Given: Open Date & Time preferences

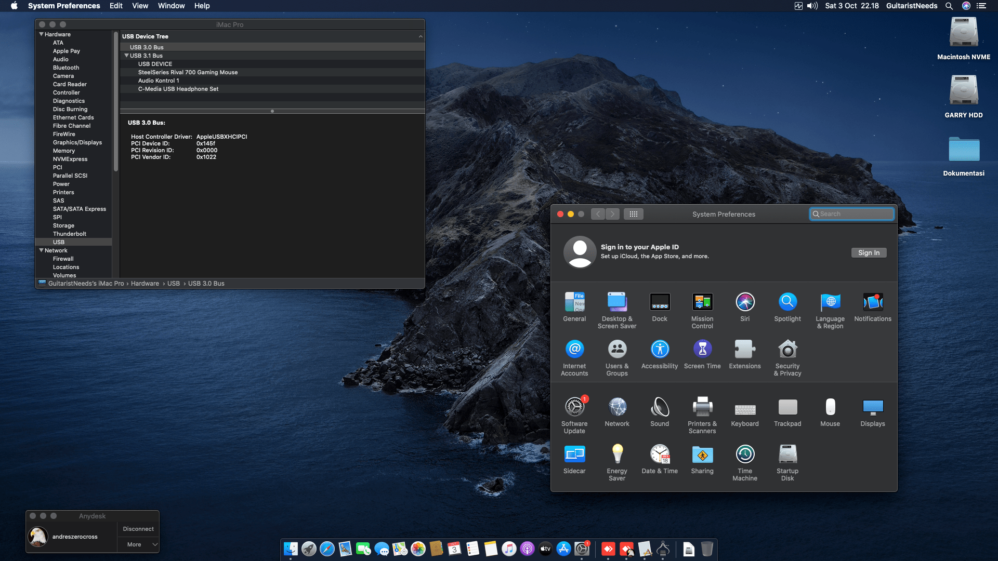Looking at the screenshot, I should [660, 459].
